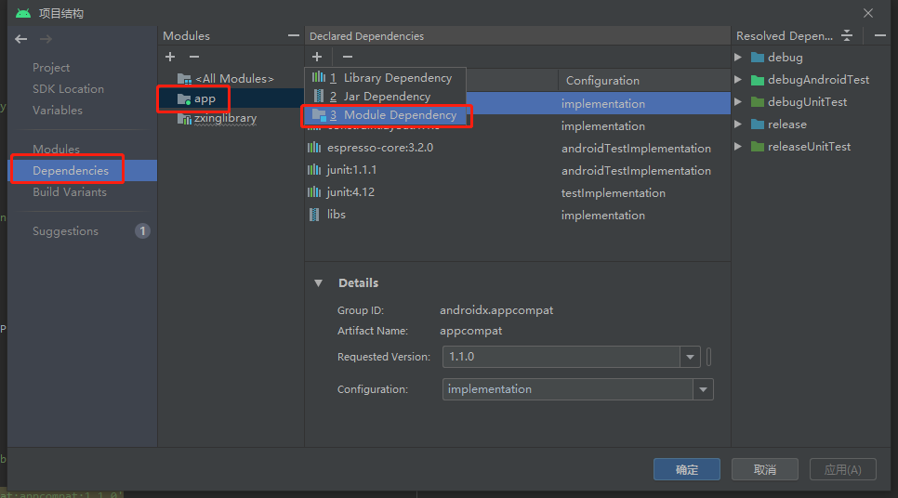Remove selected module with minus icon
The image size is (898, 498).
click(x=194, y=57)
